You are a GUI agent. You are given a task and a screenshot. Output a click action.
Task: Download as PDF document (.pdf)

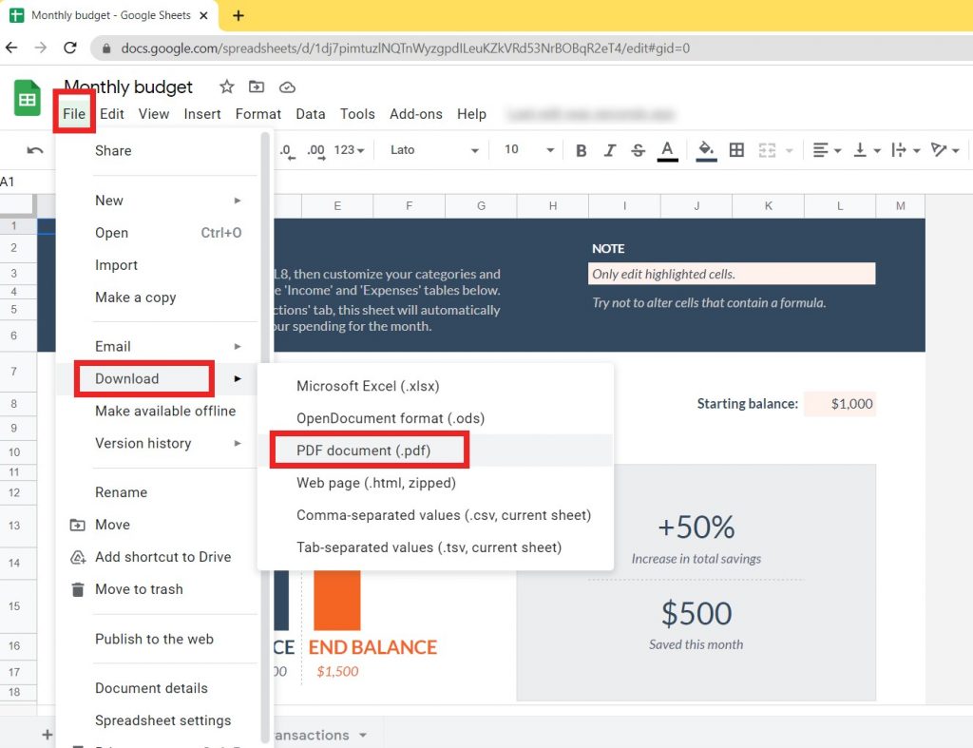pyautogui.click(x=435, y=451)
